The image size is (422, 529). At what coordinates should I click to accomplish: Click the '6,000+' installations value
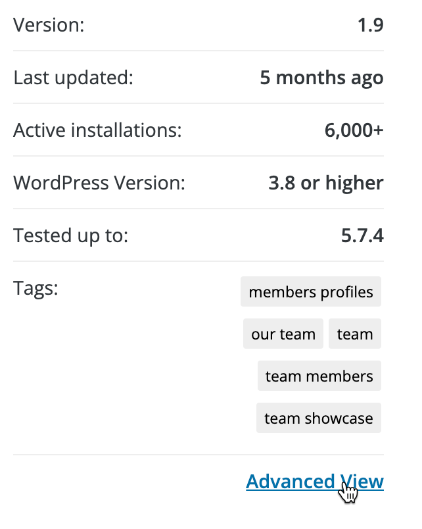point(354,130)
